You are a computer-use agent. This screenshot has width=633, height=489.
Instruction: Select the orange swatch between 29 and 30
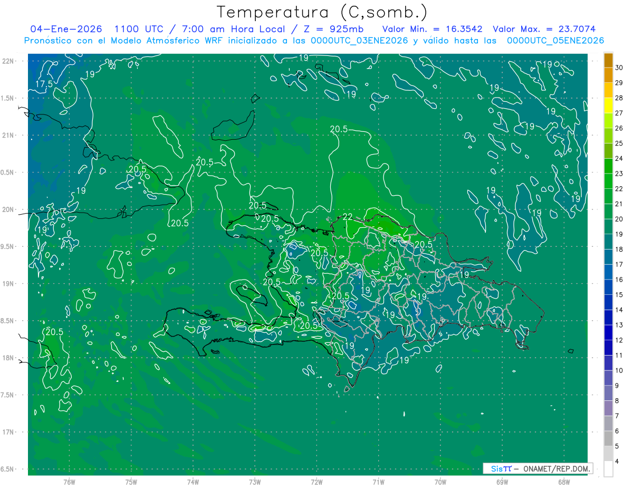(608, 75)
